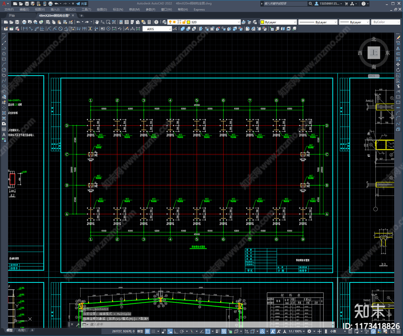Toggle the grid display in status bar
Viewport: 403px width, 336px height.
point(147,331)
